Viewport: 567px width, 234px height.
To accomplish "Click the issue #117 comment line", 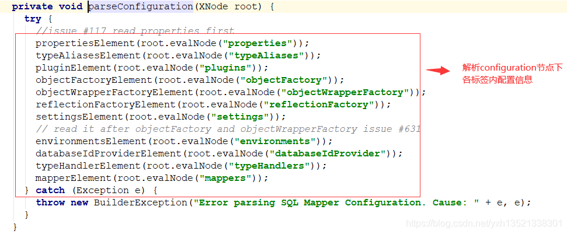I will [135, 31].
